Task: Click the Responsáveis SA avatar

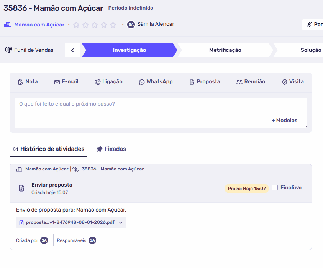Action: 92,240
